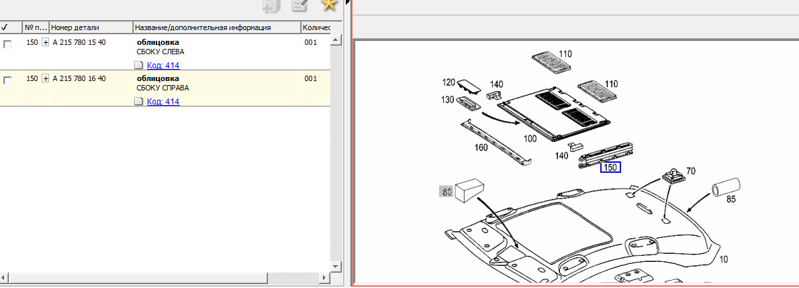Viewport: 799px width, 288px height.
Task: Click the highlighted 150 callout in the diagram
Action: pyautogui.click(x=610, y=167)
